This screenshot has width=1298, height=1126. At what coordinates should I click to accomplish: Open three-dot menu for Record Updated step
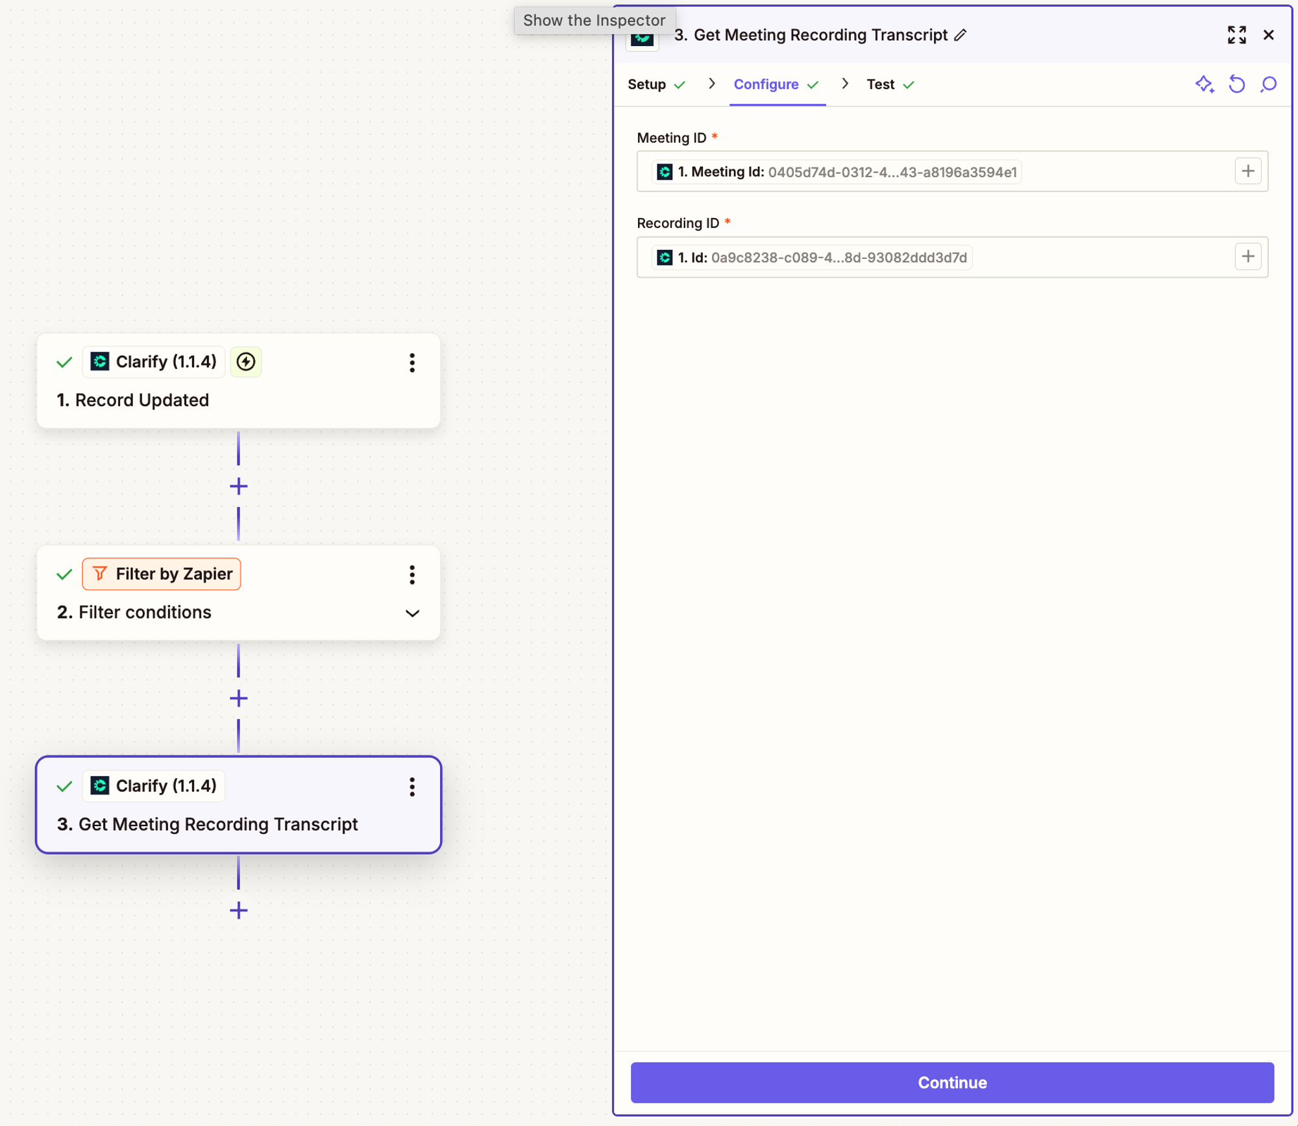[x=412, y=363]
